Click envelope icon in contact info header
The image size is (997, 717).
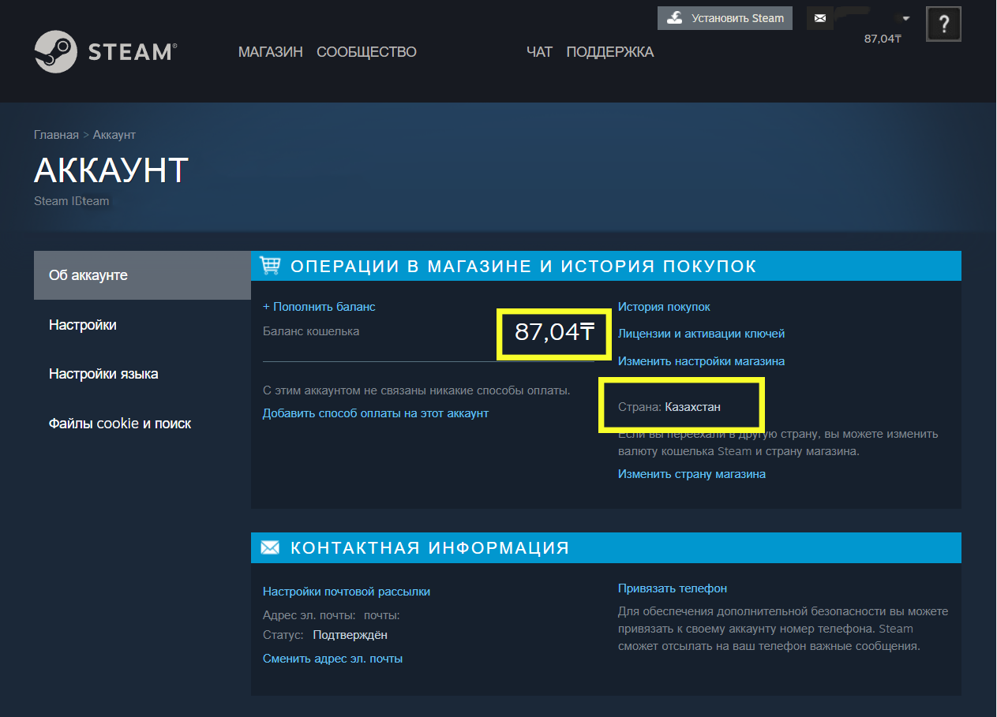pyautogui.click(x=270, y=547)
